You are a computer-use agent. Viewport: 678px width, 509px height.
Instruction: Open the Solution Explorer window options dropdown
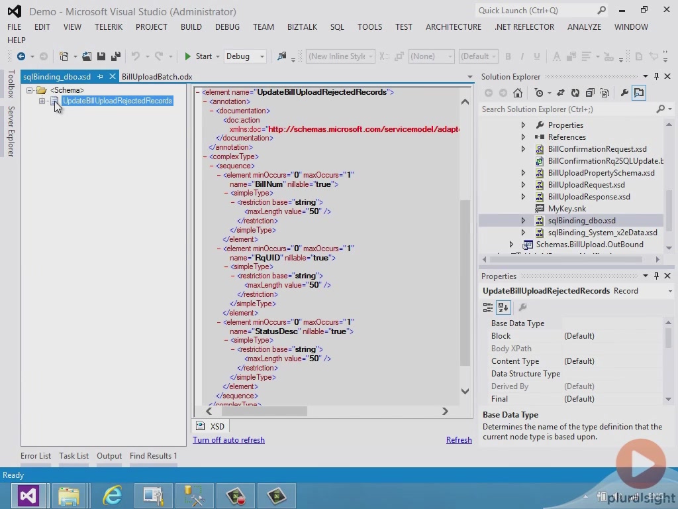(645, 77)
